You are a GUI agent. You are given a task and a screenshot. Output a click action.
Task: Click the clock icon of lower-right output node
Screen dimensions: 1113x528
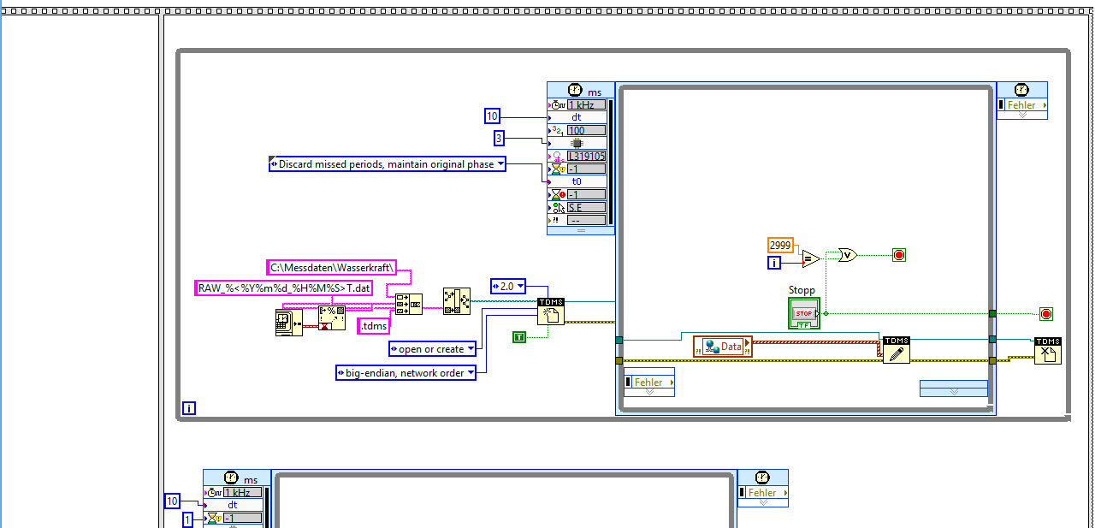[x=762, y=477]
